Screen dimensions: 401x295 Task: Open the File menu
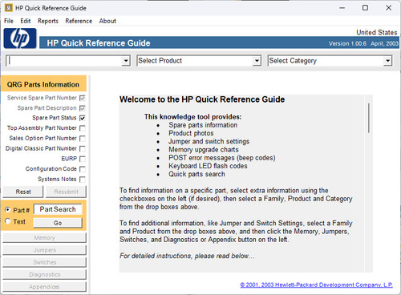[9, 21]
